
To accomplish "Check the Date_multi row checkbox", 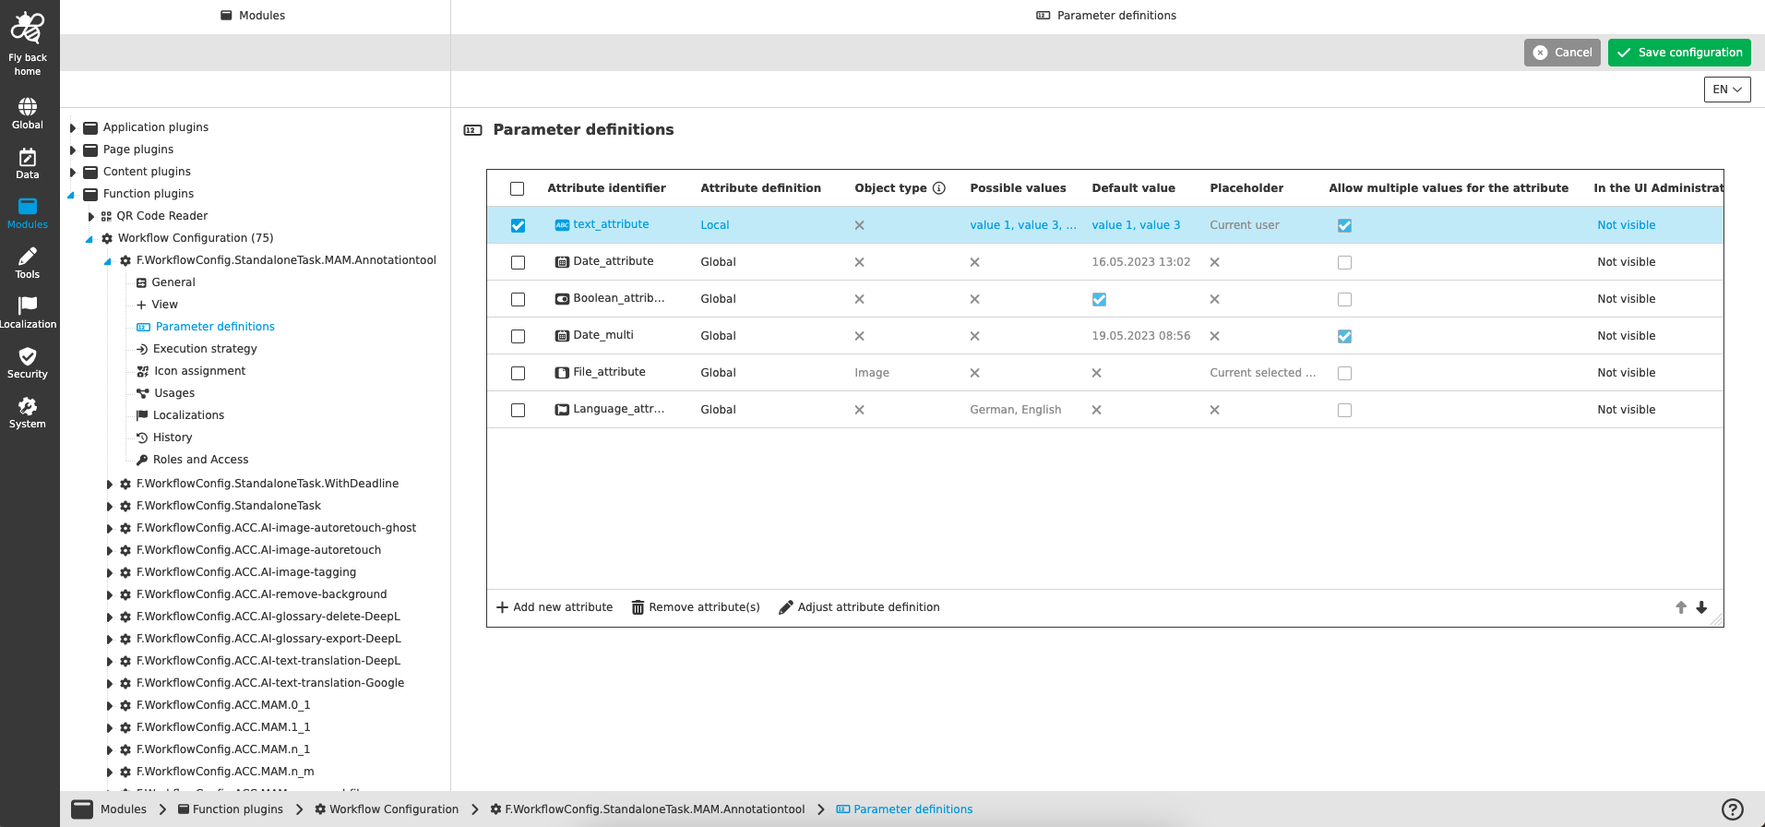I will (518, 336).
